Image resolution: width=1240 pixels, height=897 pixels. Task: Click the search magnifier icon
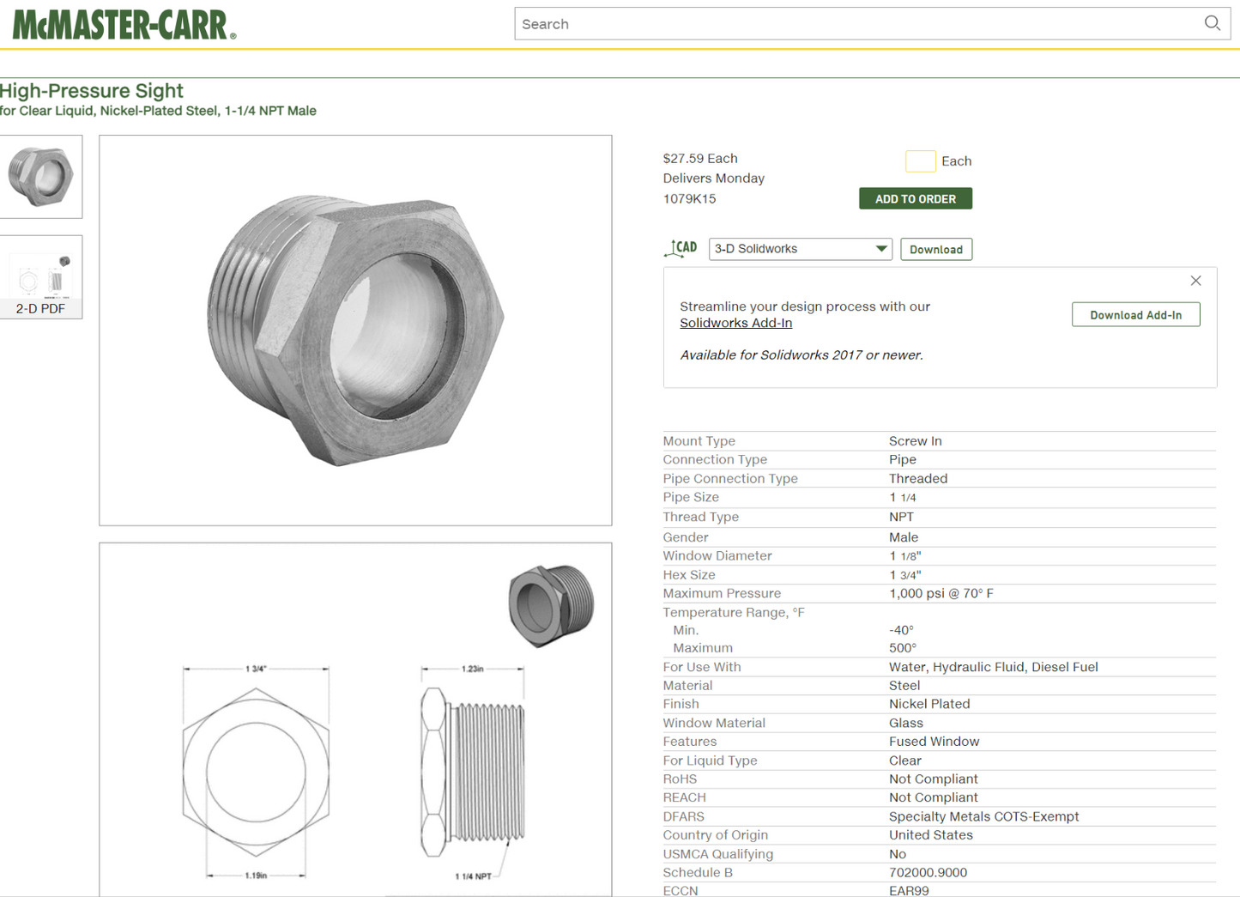point(1212,23)
